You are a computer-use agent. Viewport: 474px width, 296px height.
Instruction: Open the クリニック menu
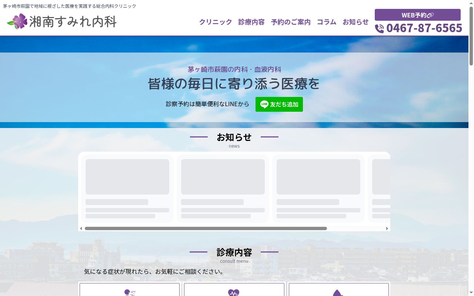pyautogui.click(x=216, y=22)
